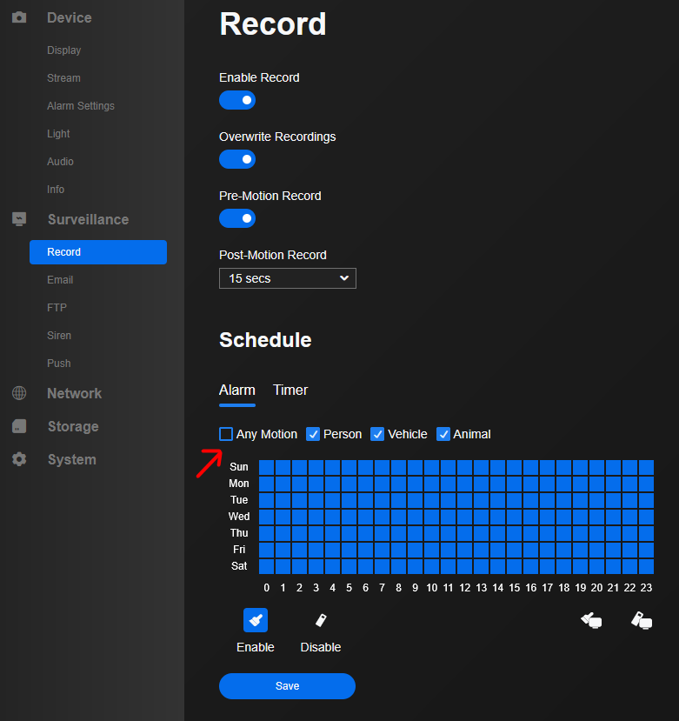Switch to the Timer tab
Image resolution: width=679 pixels, height=721 pixels.
tap(290, 391)
